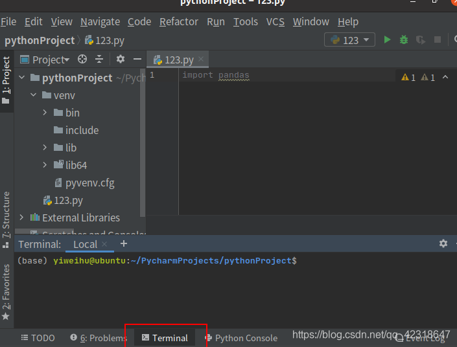
Task: Open the Refactor menu
Action: tap(179, 22)
